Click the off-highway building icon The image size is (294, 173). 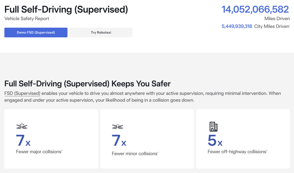(x=213, y=126)
